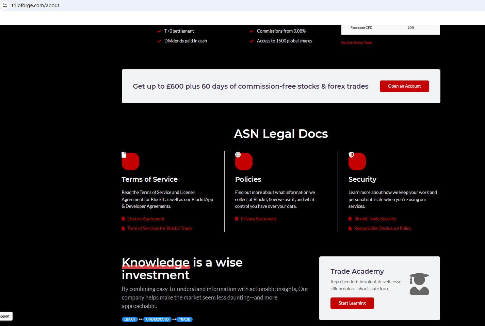485x326 pixels.
Task: Click file icon beside Responsible Disclosure Policy
Action: [350, 229]
